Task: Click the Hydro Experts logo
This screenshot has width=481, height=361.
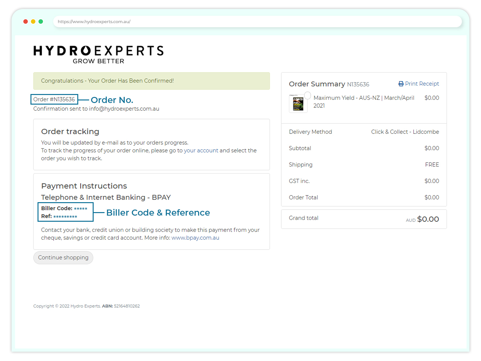Action: [98, 55]
